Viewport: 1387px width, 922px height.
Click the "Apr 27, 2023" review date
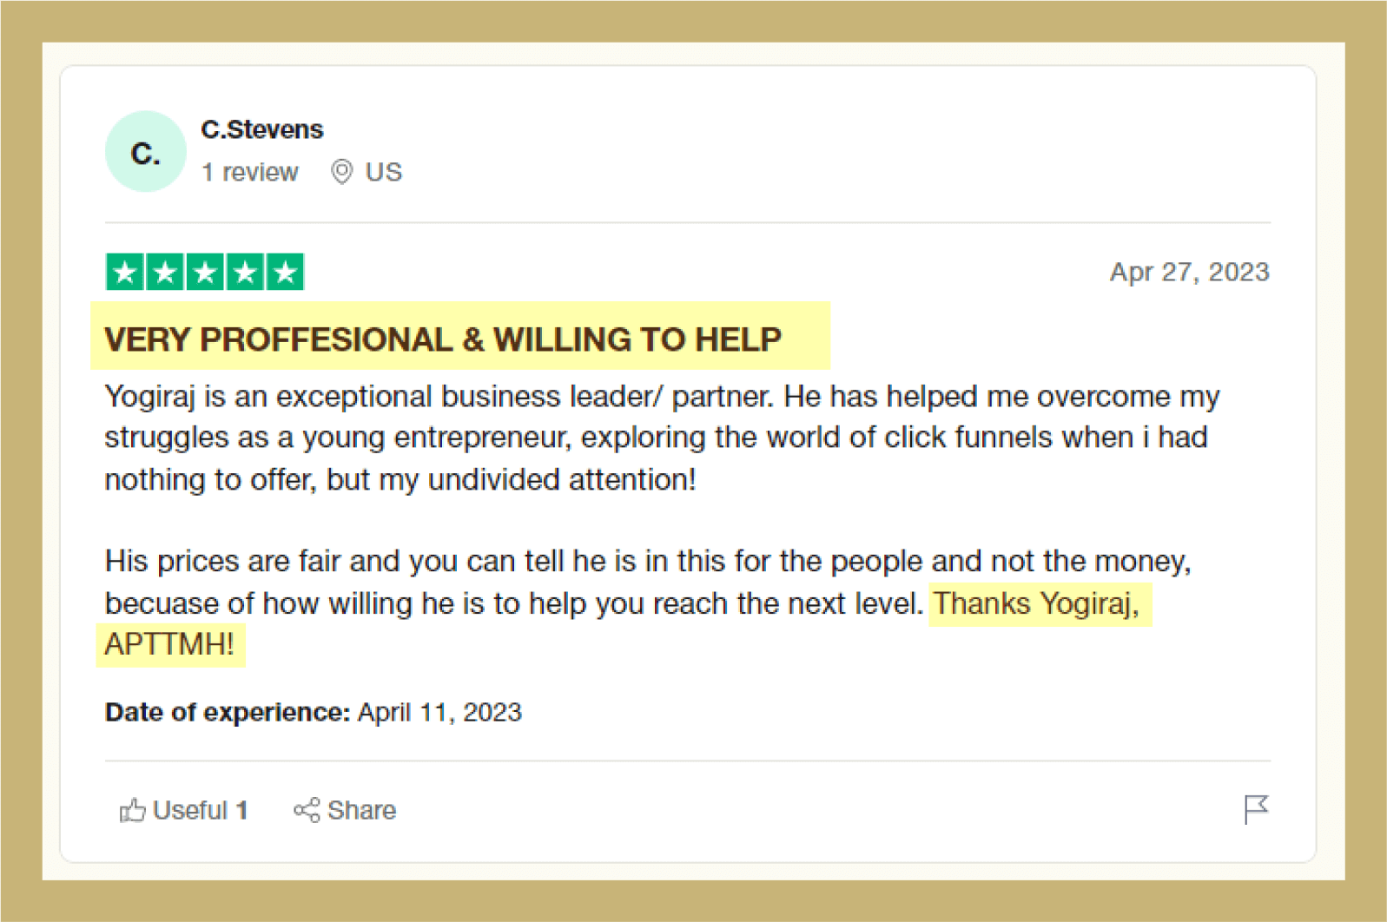pyautogui.click(x=1189, y=272)
